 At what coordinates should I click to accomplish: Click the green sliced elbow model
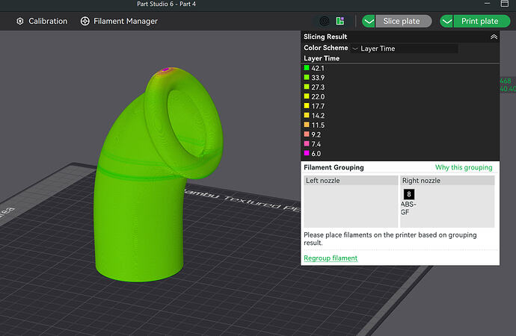[145, 184]
